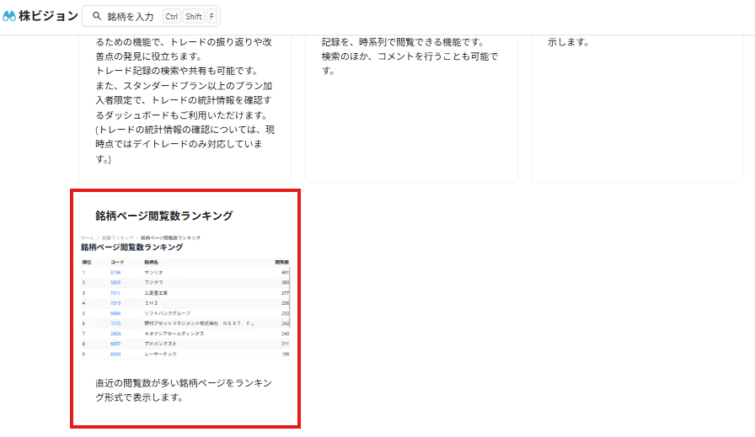
Task: Click stock code 8136 in the preview
Action: point(115,273)
